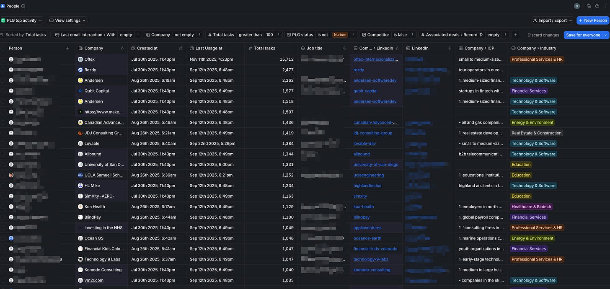Open the oftex-internacionaliza... LinkedIn link
610x289 pixels.
[x=375, y=59]
